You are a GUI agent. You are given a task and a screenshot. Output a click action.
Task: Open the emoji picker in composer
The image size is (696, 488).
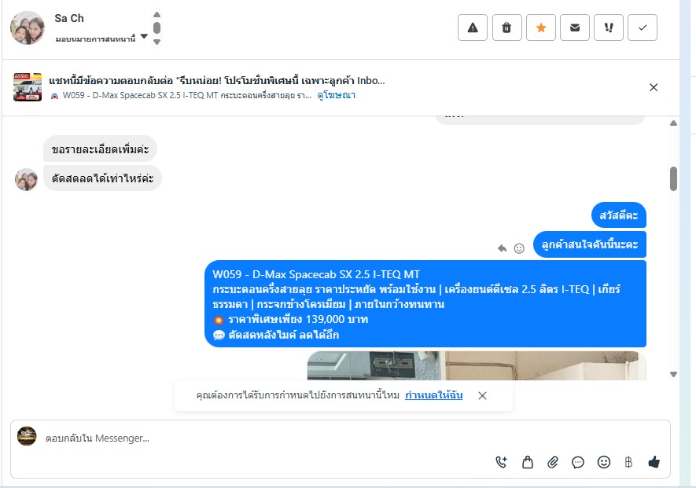coord(604,462)
